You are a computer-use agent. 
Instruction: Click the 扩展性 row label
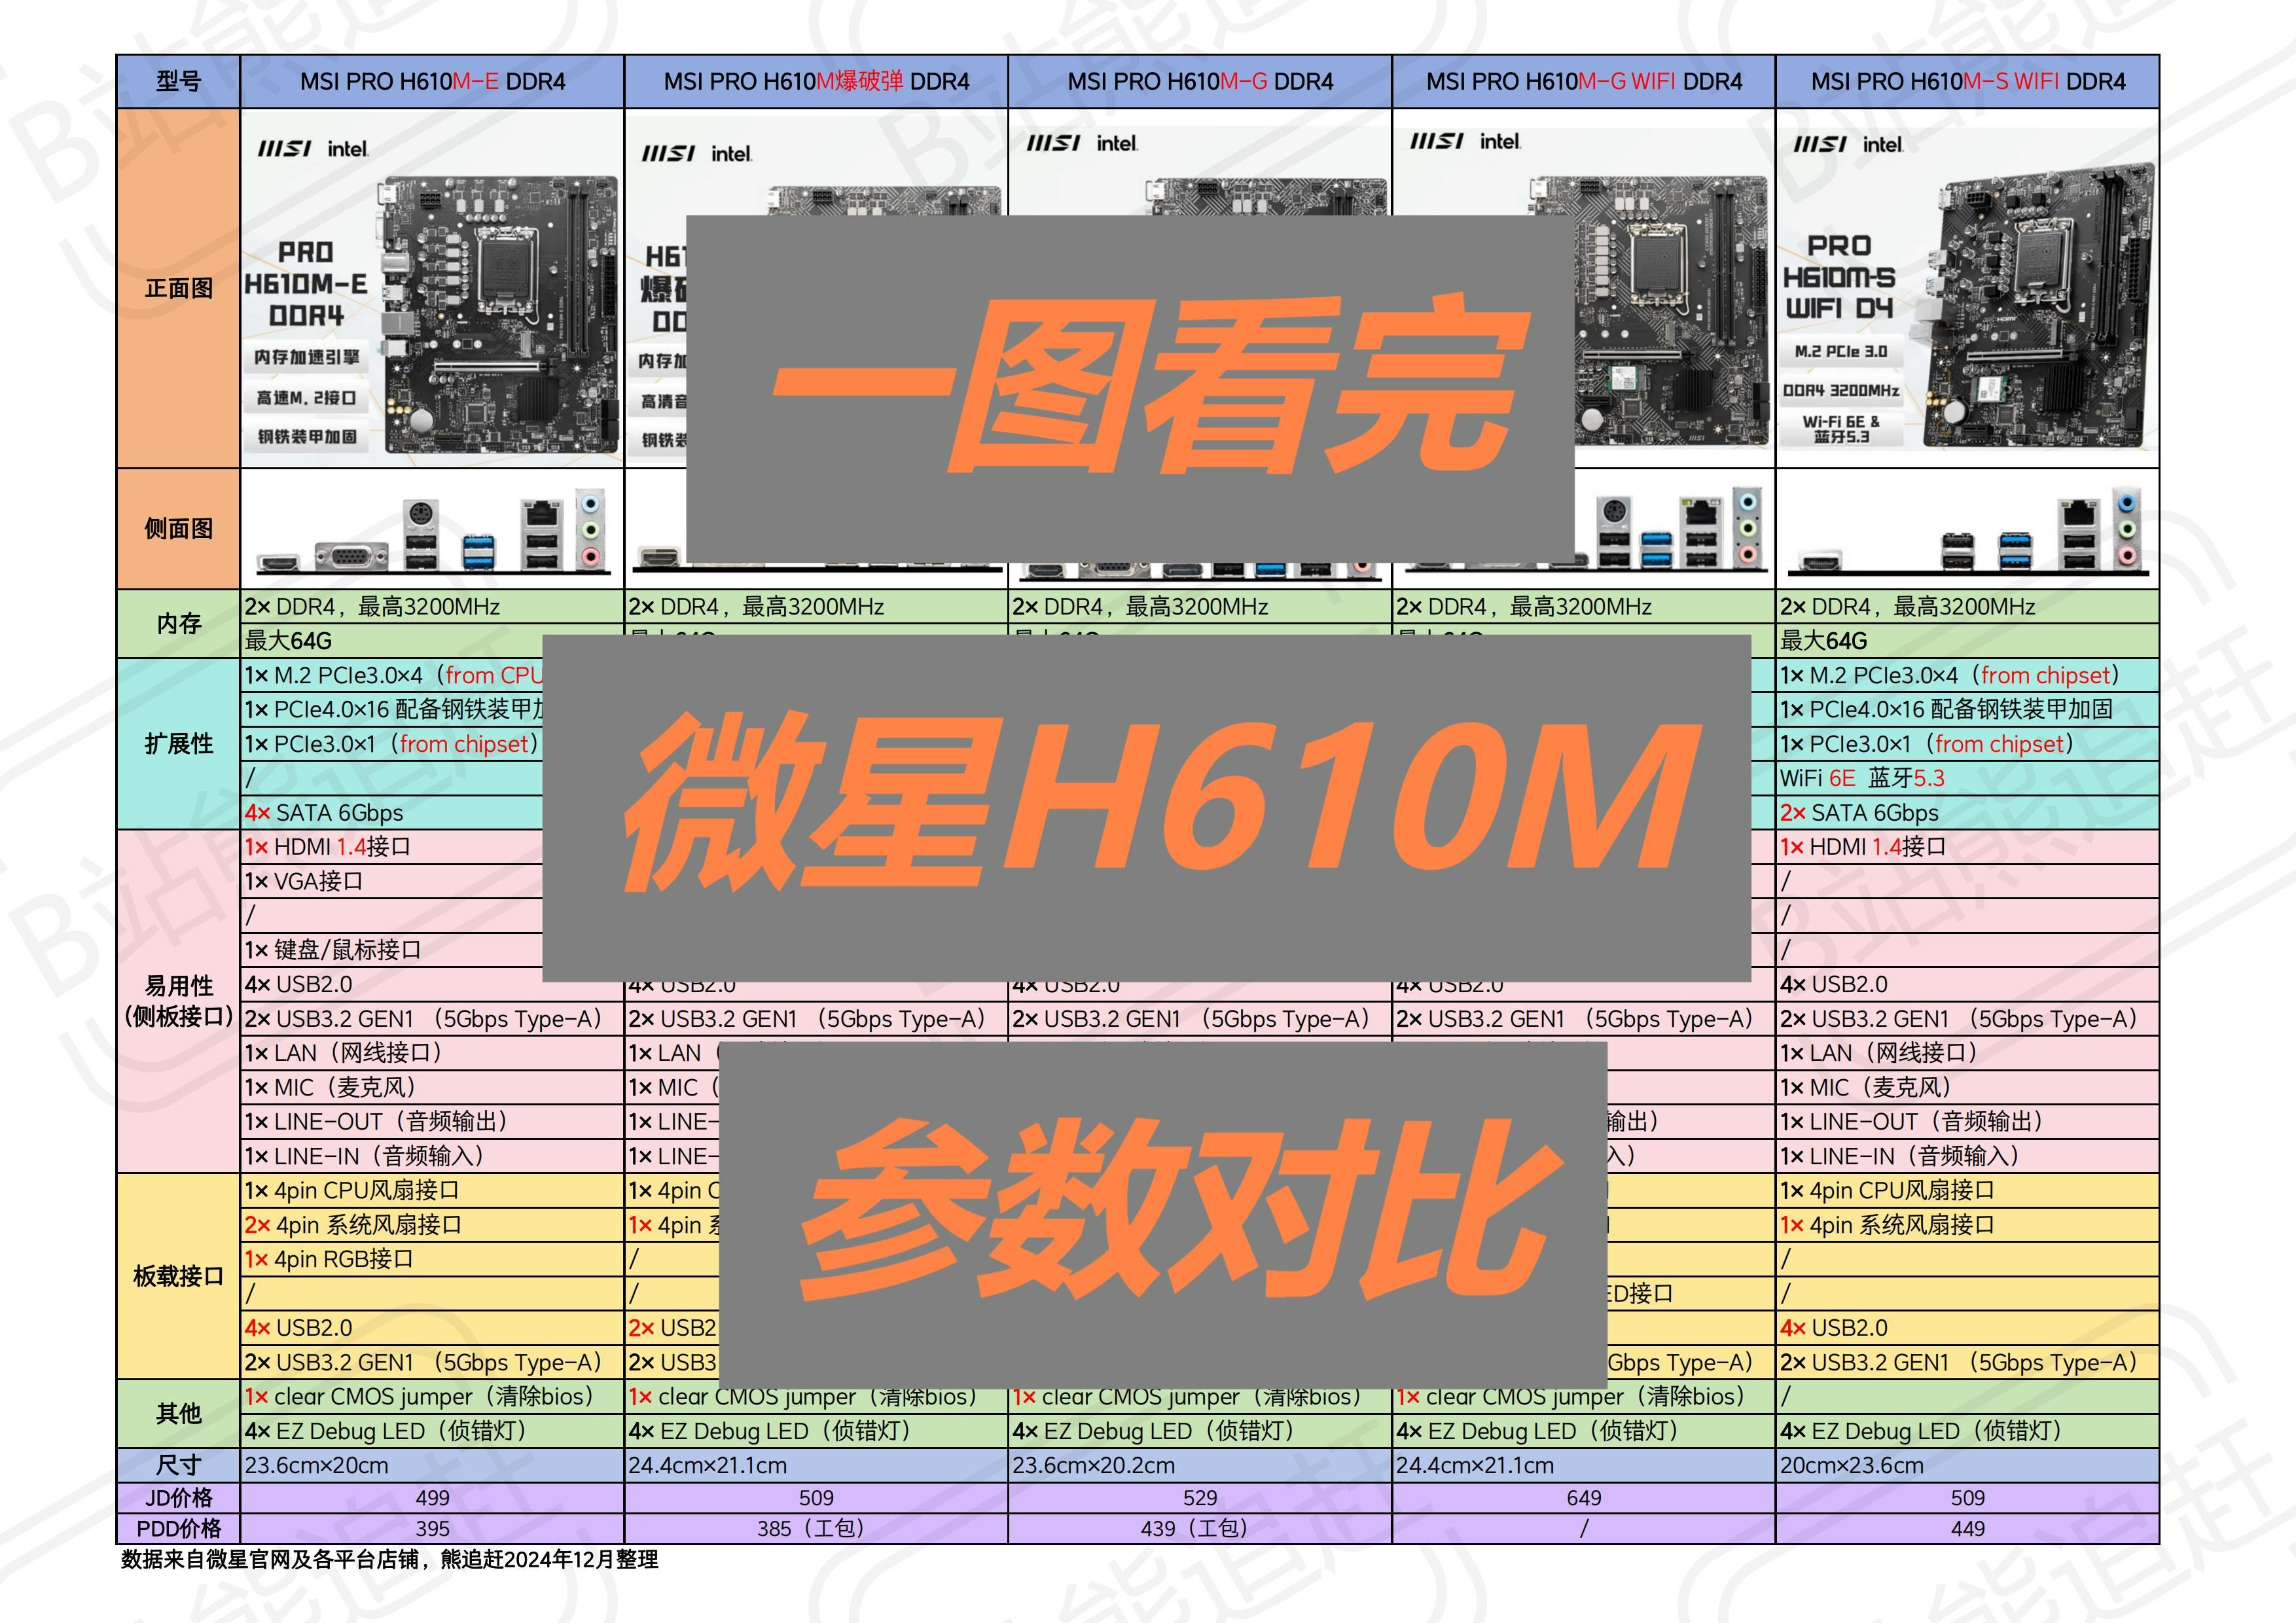pos(178,743)
